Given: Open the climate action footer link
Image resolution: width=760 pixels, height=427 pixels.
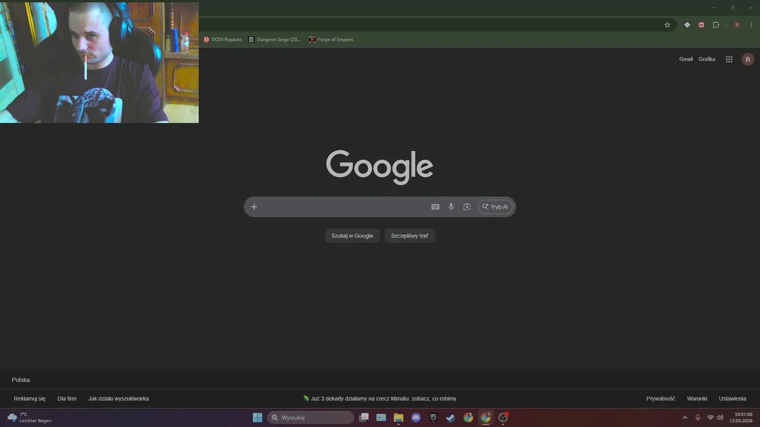Looking at the screenshot, I should pyautogui.click(x=380, y=399).
